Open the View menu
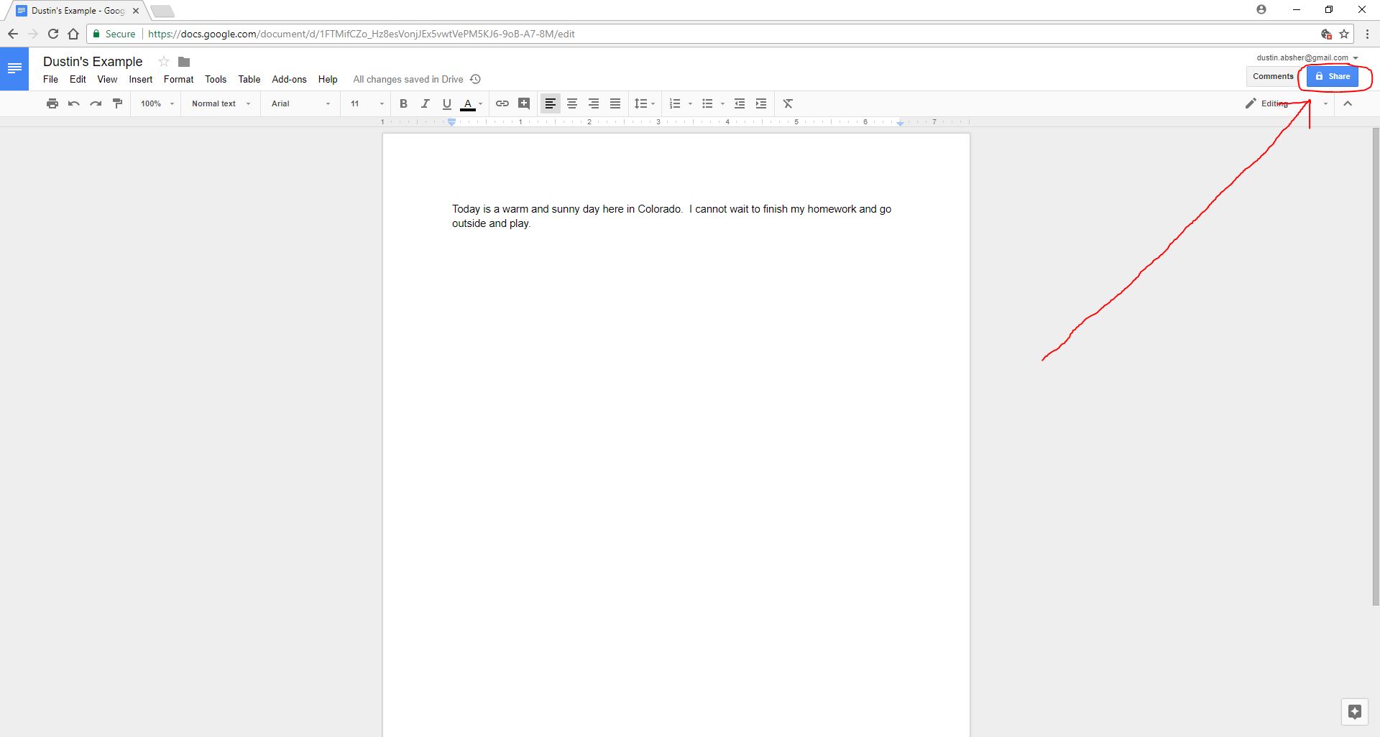The width and height of the screenshot is (1380, 737). click(107, 79)
